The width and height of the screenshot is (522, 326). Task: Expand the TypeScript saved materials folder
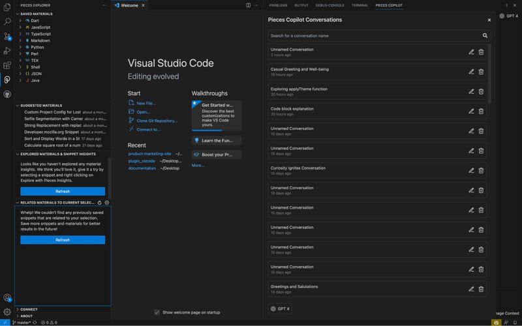[20, 34]
